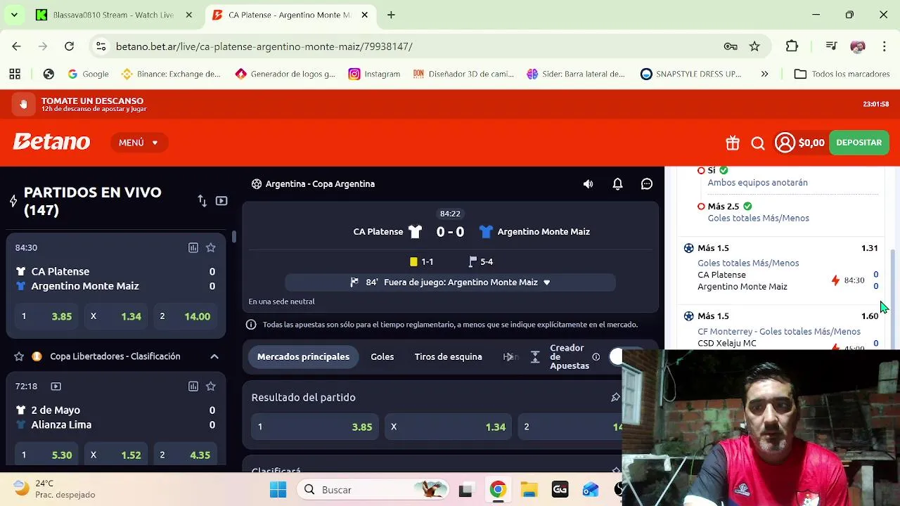This screenshot has width=900, height=506.
Task: Click the Windows taskbar Buscar field
Action: 373,490
